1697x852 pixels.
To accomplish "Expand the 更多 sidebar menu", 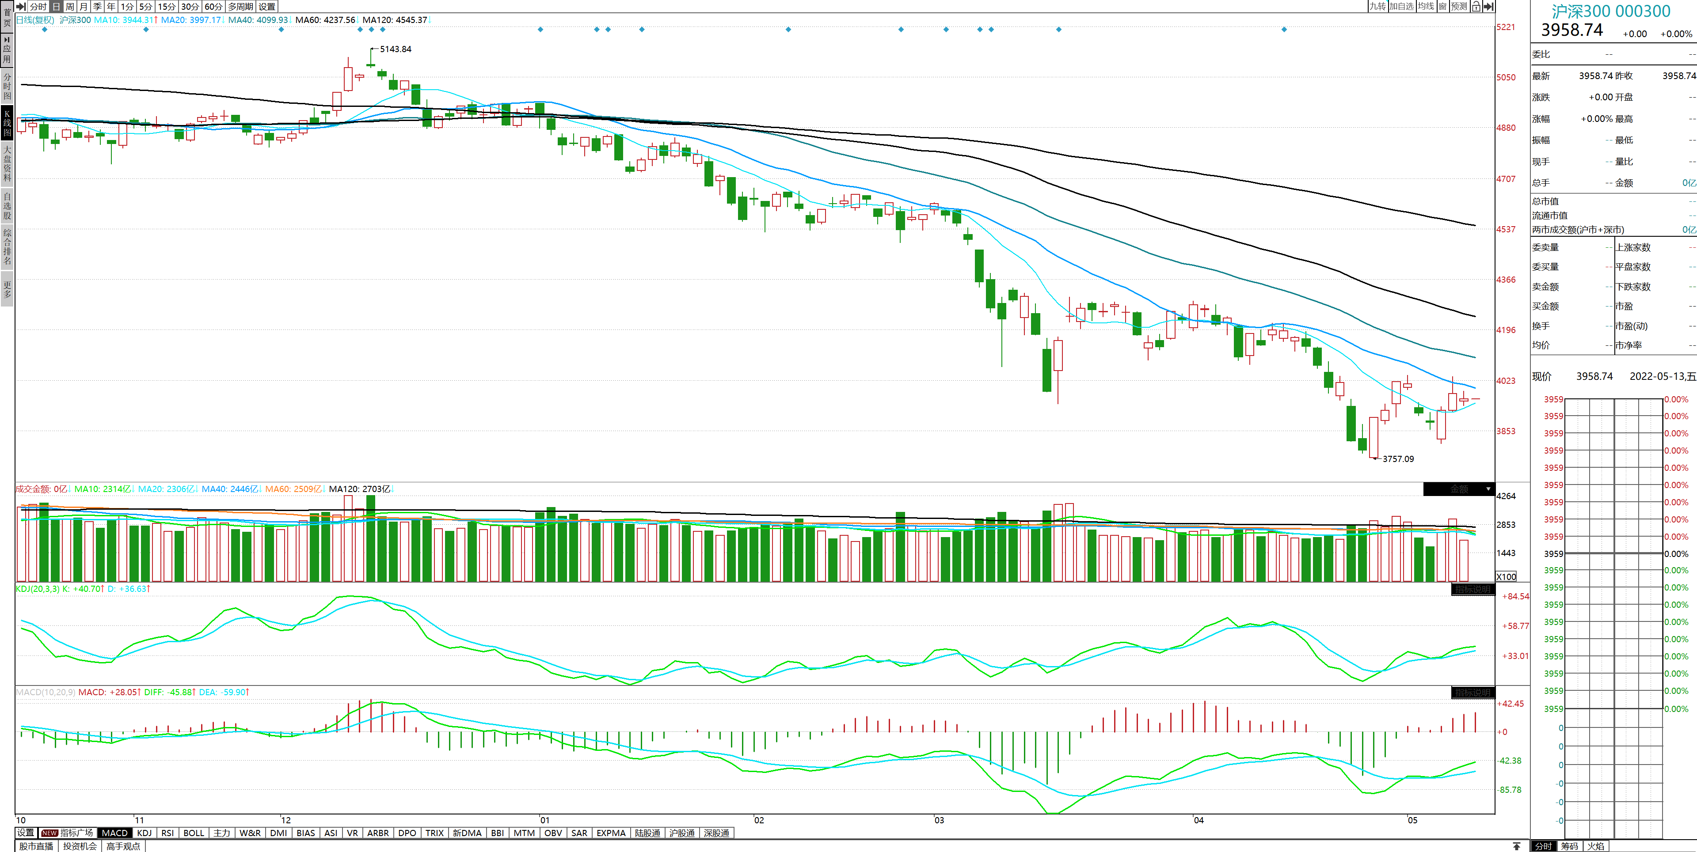I will (x=7, y=290).
